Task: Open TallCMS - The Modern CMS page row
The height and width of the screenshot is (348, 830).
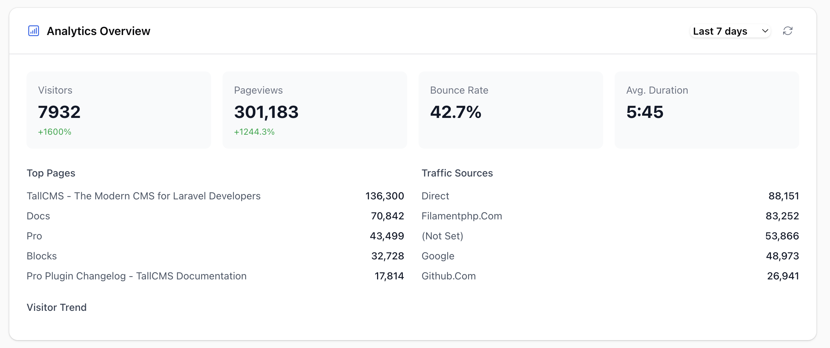Action: (215, 196)
